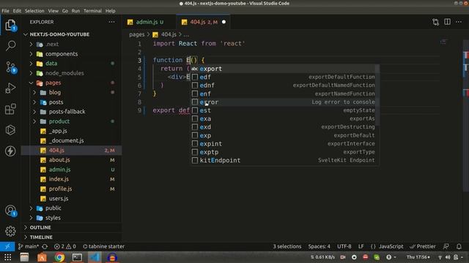Click the Explorer more actions ellipsis
The height and width of the screenshot is (263, 469).
tap(111, 22)
